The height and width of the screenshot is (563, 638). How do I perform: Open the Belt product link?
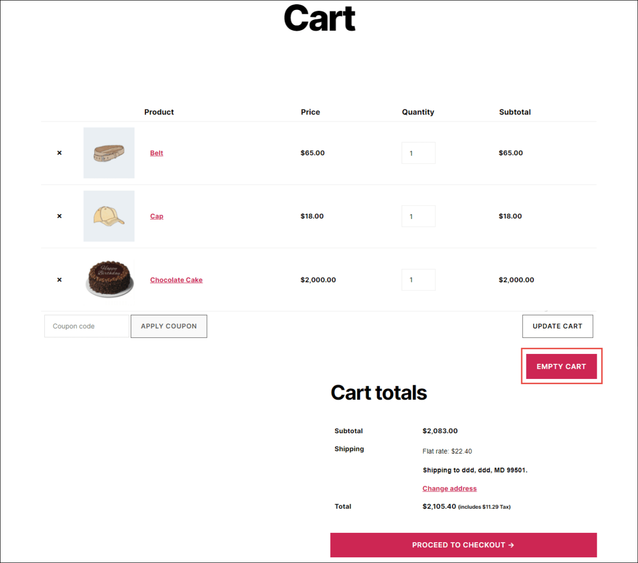point(156,153)
